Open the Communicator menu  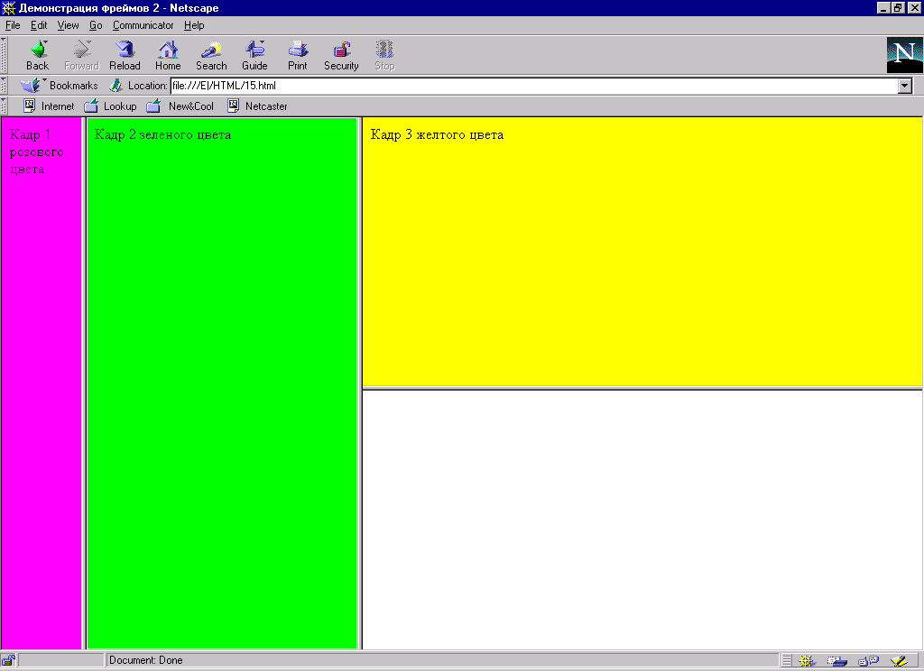coord(143,25)
